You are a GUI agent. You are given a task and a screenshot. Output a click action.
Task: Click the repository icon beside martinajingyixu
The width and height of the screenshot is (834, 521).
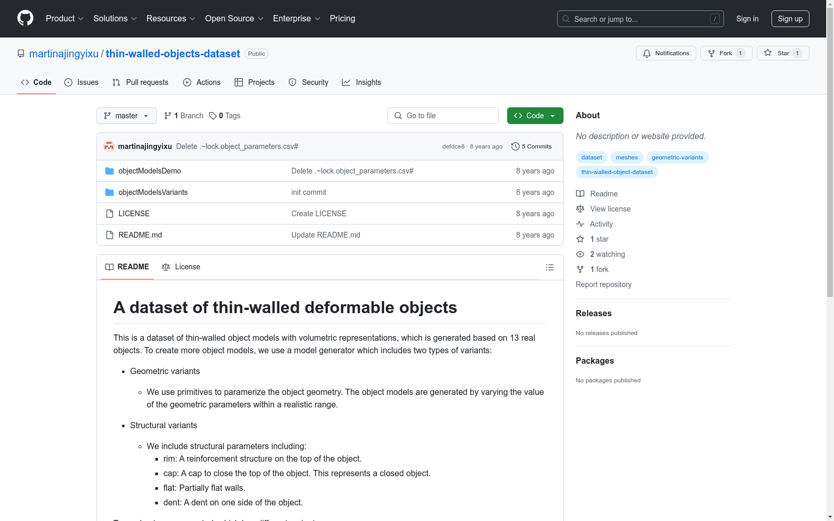click(x=21, y=54)
